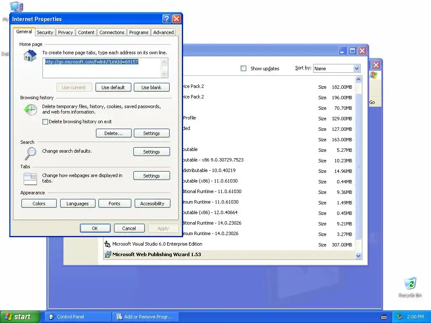The image size is (431, 323).
Task: Switch to the Security tab
Action: 45,32
